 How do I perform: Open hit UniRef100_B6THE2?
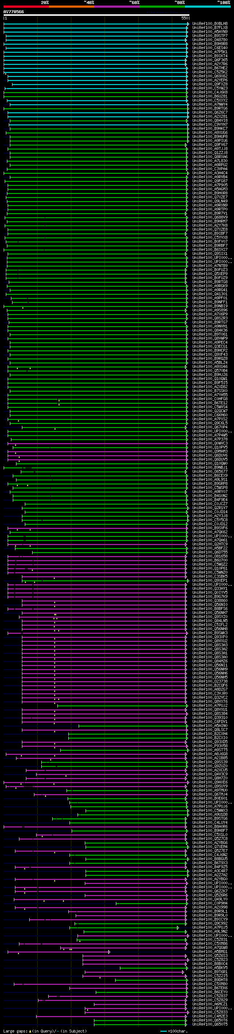(210, 68)
